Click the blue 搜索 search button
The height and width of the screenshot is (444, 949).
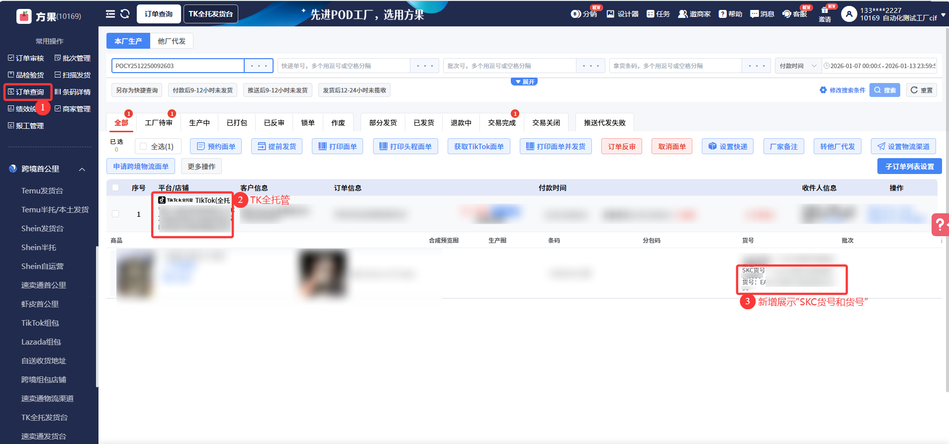coord(885,90)
